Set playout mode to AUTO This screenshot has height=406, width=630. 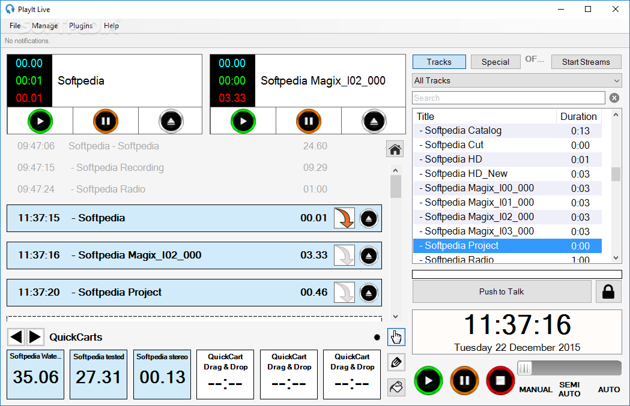(609, 389)
